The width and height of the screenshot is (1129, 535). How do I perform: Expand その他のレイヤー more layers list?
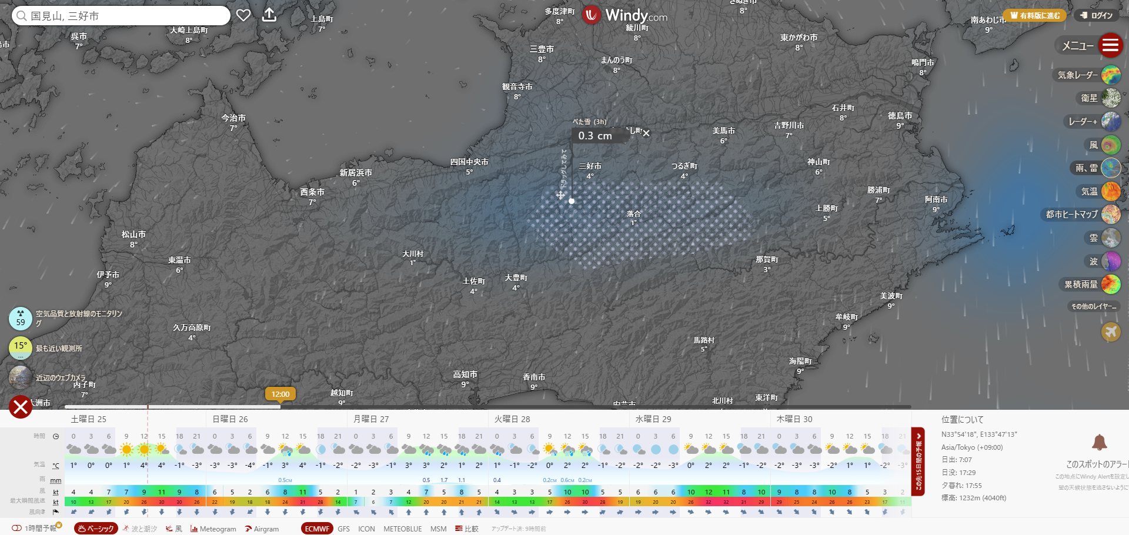coord(1093,306)
